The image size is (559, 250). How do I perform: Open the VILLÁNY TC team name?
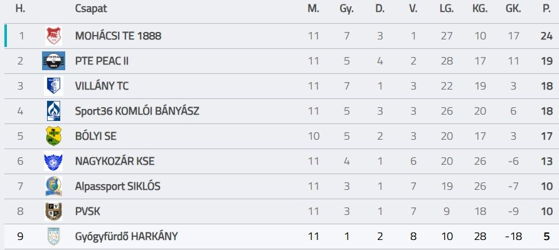click(102, 86)
